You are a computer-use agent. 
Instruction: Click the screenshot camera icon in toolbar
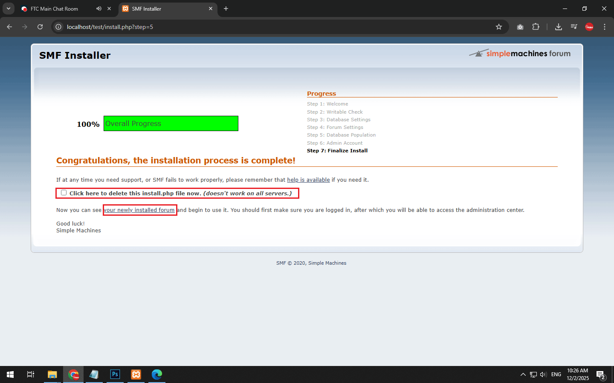pos(520,27)
